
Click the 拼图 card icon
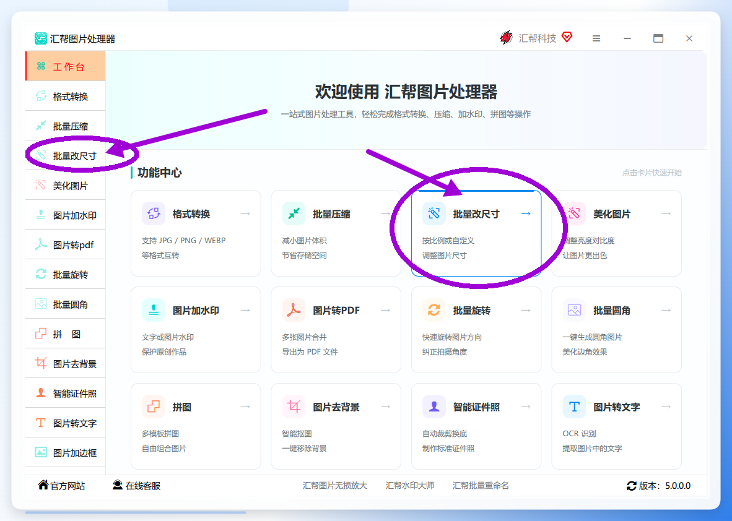(x=154, y=407)
